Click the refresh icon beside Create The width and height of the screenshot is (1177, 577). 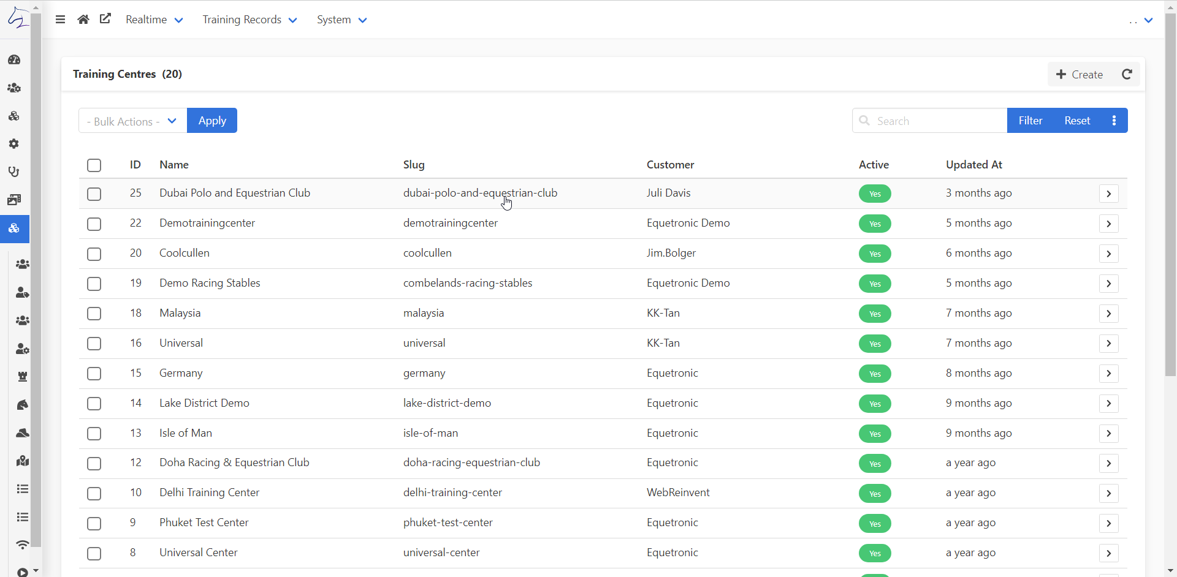click(1128, 74)
